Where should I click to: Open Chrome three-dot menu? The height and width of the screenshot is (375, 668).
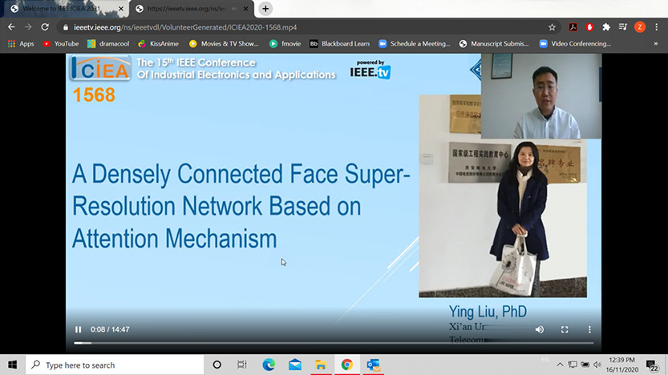click(x=657, y=27)
